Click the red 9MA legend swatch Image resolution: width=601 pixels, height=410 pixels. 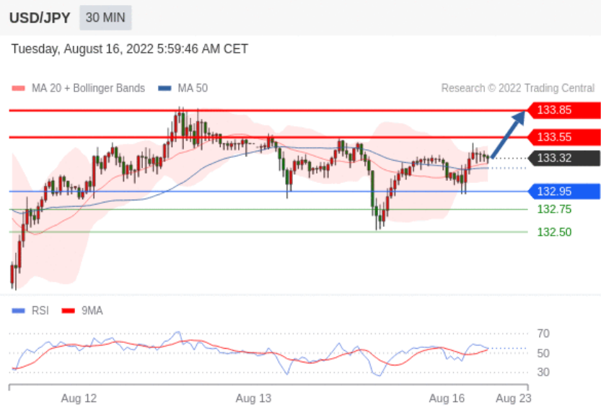tap(69, 311)
